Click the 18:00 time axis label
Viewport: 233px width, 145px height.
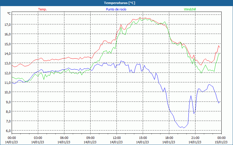tap(169, 138)
